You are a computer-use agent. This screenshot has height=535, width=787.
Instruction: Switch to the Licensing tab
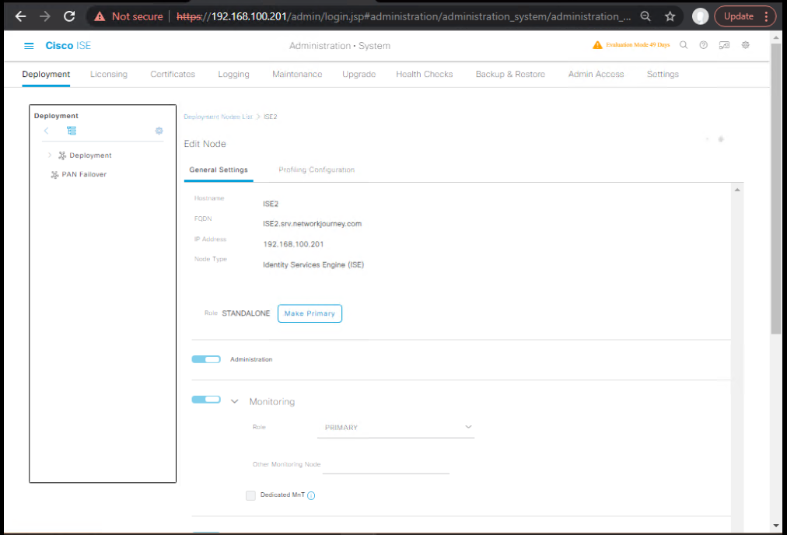coord(109,75)
